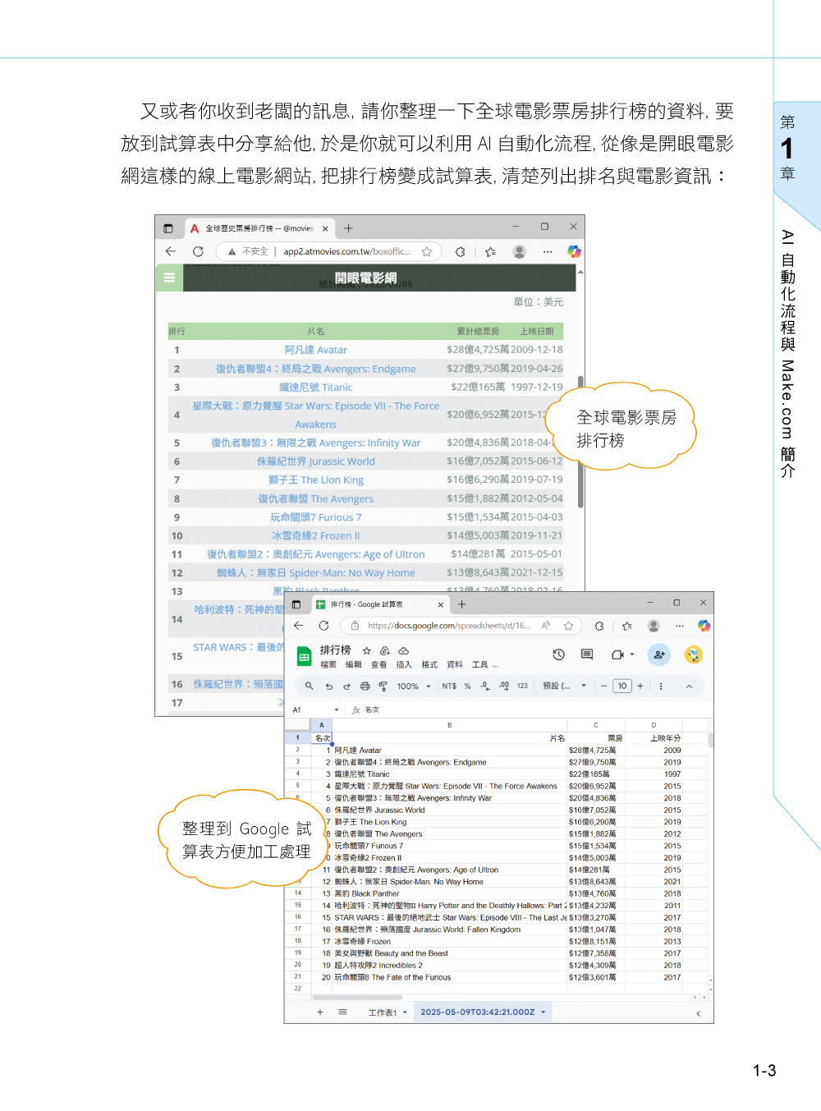Open a new tab in the atmovies browser window
The width and height of the screenshot is (821, 1111).
tap(348, 228)
